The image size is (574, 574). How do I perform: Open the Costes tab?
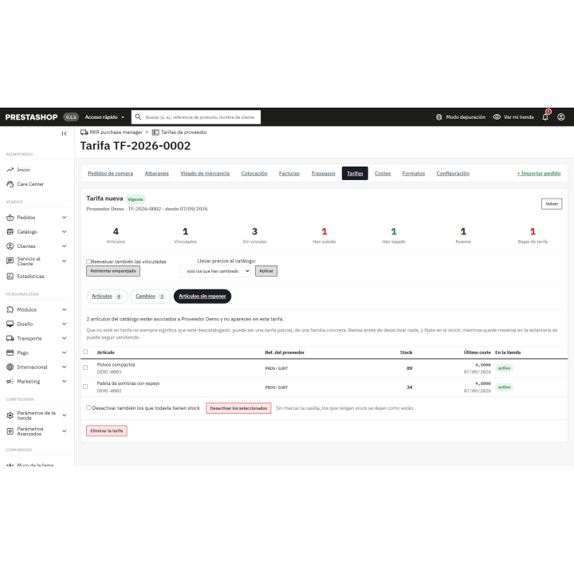point(383,174)
